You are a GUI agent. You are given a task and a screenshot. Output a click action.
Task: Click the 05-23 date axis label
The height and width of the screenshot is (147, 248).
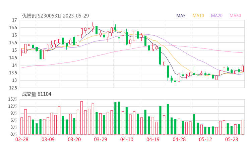click(x=232, y=139)
